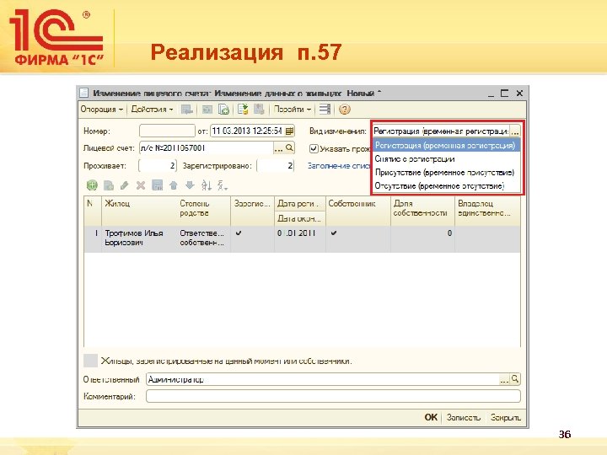Click the Записать button
The height and width of the screenshot is (455, 607).
464,417
